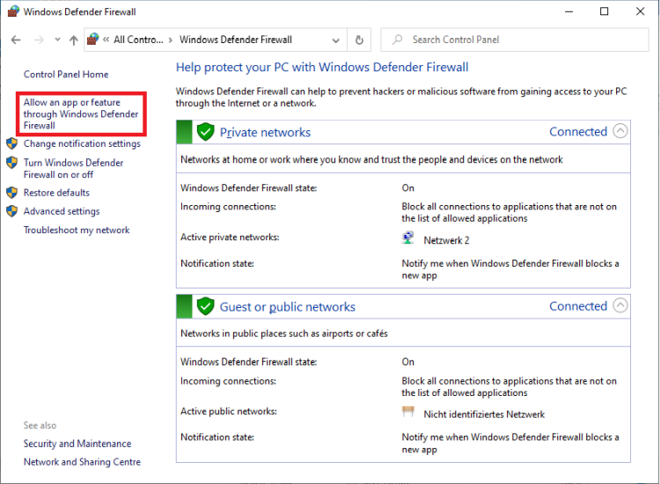Open Advanced settings
This screenshot has width=660, height=484.
click(62, 211)
